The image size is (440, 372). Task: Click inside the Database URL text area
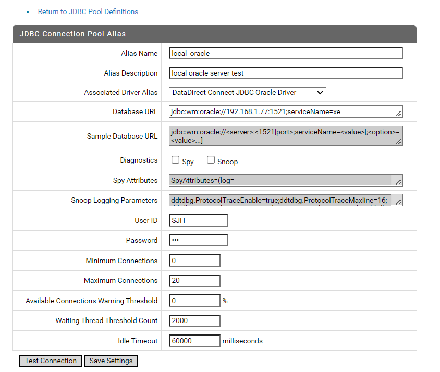tap(282, 112)
